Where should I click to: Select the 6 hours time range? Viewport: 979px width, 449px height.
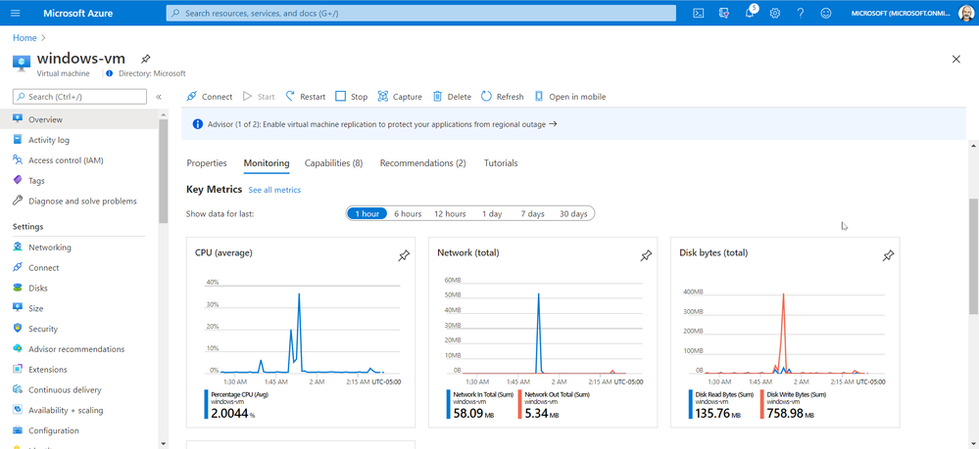click(x=408, y=214)
